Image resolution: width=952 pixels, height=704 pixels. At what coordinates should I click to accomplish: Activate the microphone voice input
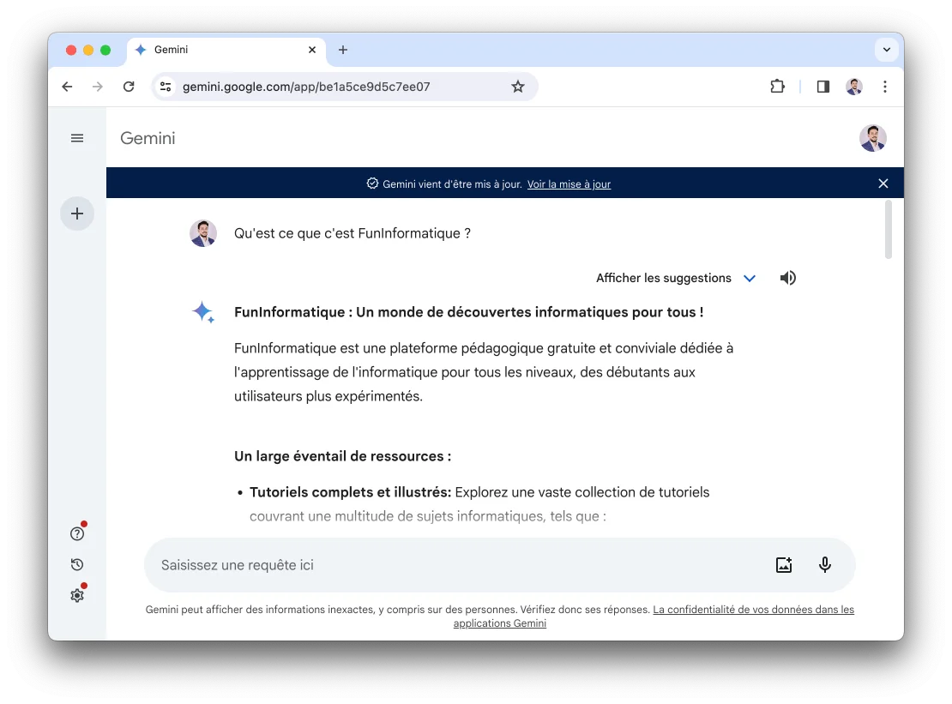(x=825, y=565)
